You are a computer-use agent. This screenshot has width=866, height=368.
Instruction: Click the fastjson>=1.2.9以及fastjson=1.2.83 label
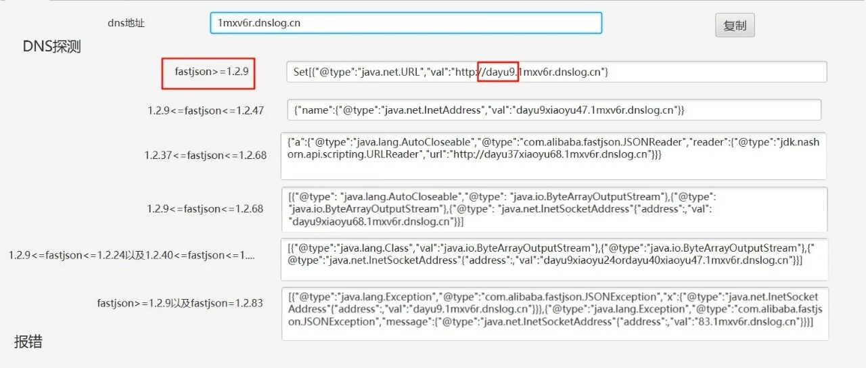pos(180,303)
